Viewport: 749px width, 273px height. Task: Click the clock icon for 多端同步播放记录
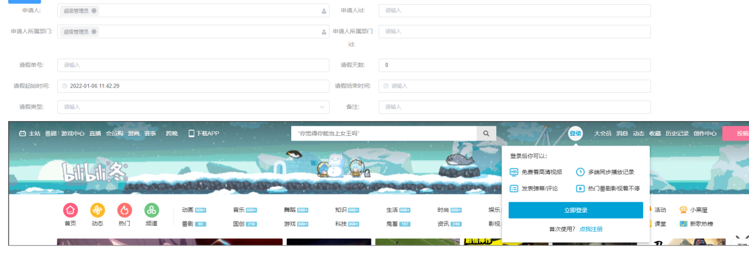tap(581, 172)
